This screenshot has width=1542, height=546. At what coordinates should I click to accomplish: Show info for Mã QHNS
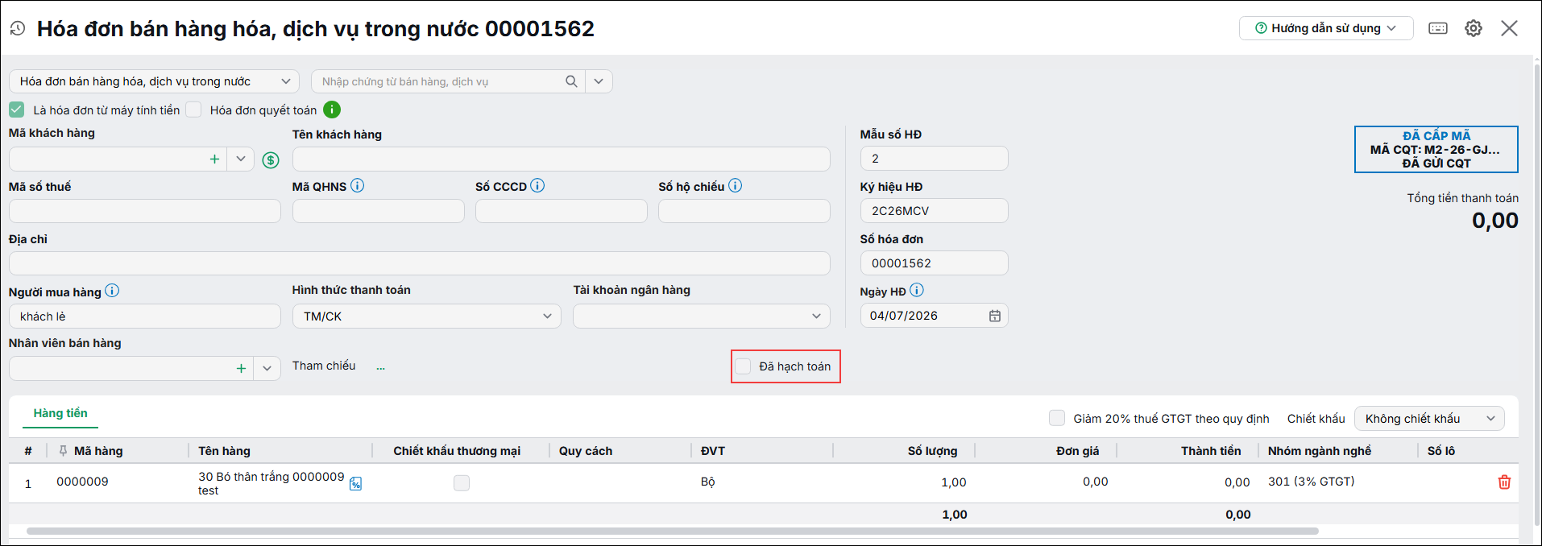coord(358,185)
